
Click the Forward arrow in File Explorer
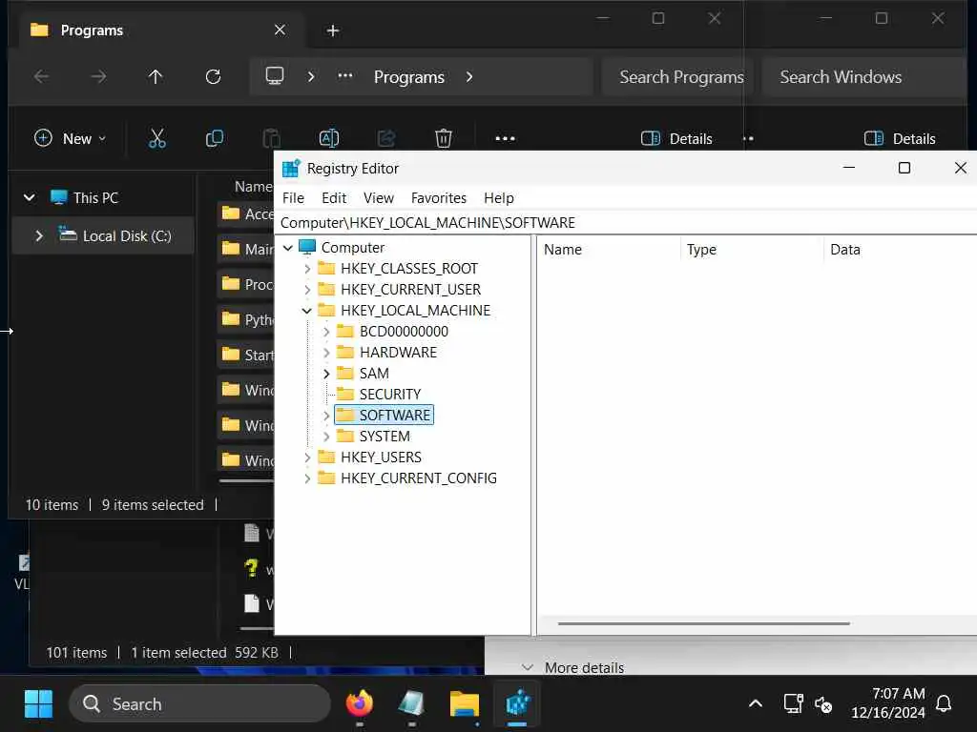[x=98, y=76]
